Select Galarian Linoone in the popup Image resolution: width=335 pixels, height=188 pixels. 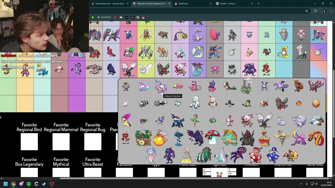coord(161,103)
